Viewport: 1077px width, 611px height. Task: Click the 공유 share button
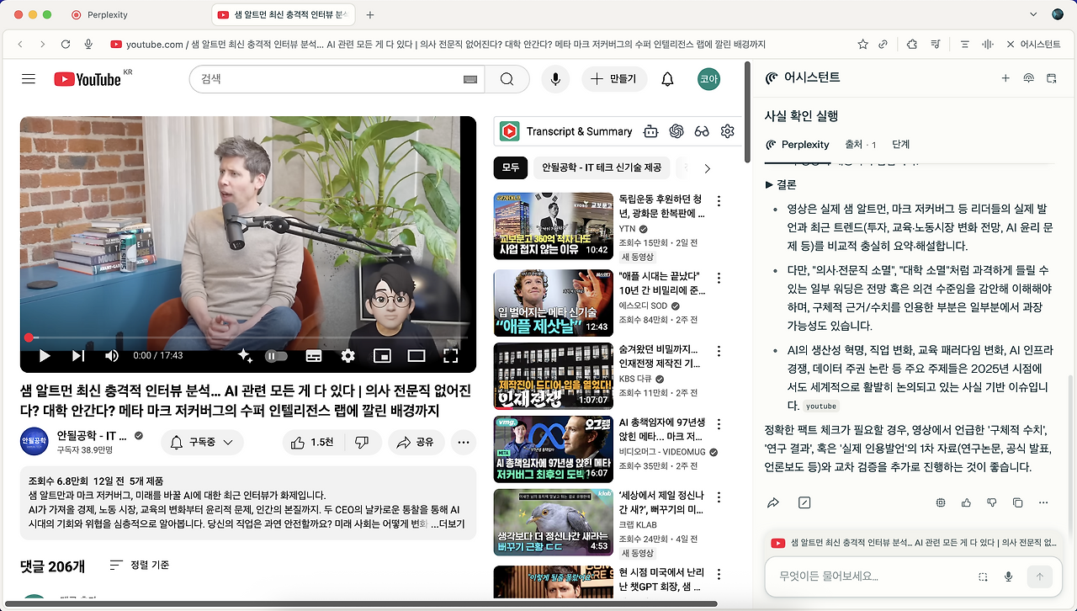pyautogui.click(x=415, y=442)
